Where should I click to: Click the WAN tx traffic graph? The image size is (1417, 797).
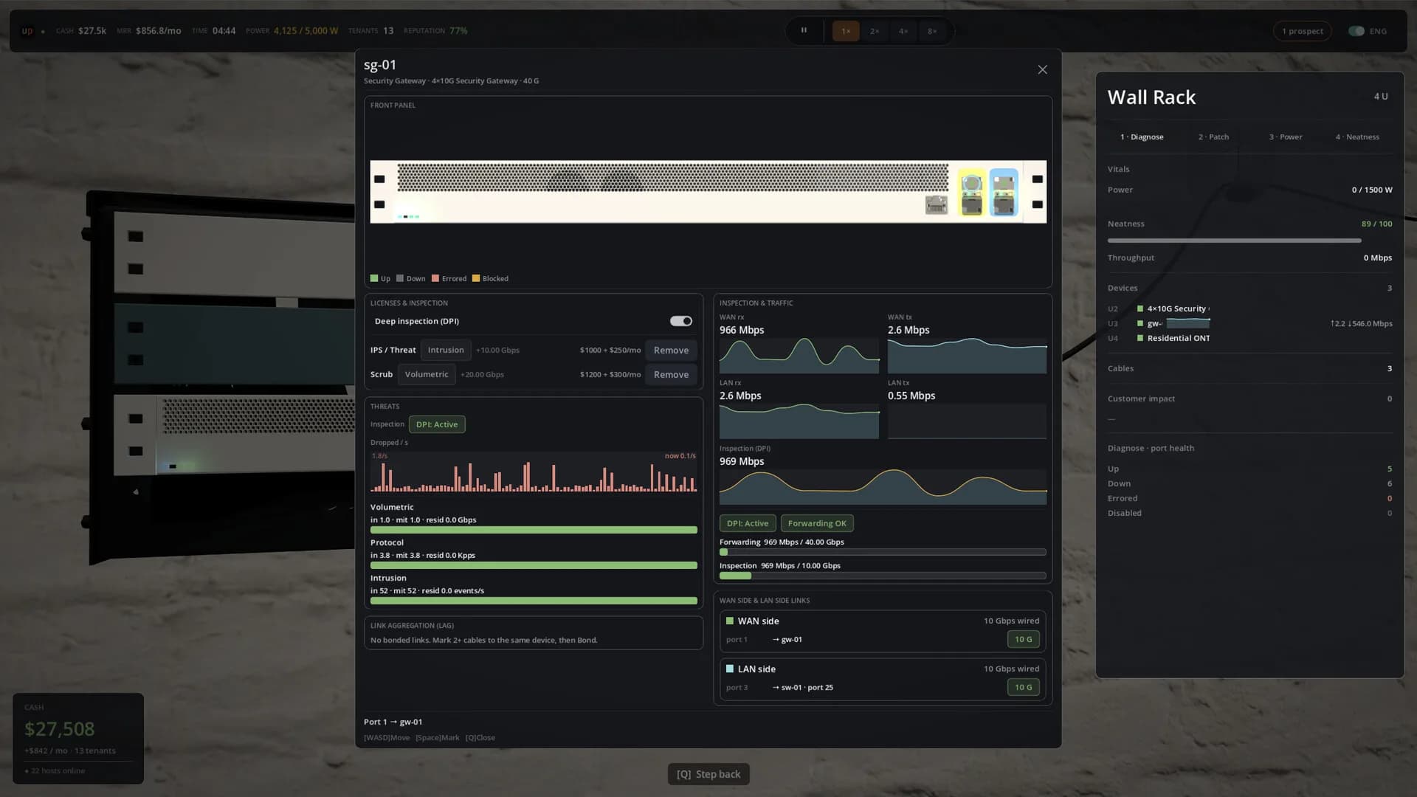967,356
